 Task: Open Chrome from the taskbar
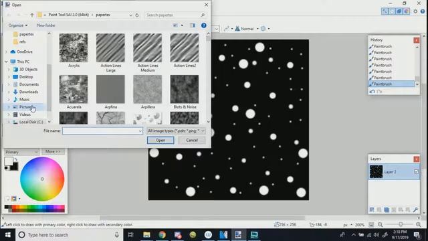[x=162, y=235]
